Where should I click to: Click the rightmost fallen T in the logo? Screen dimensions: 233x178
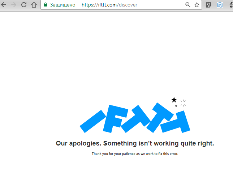click(176, 122)
